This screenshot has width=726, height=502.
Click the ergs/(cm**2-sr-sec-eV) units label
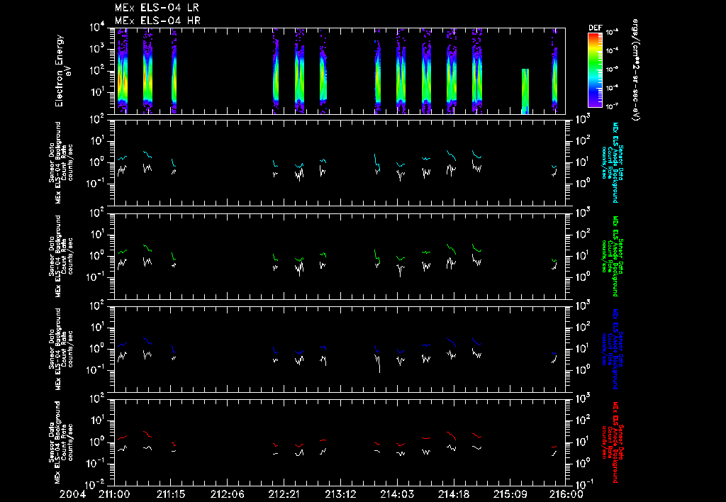pos(636,70)
